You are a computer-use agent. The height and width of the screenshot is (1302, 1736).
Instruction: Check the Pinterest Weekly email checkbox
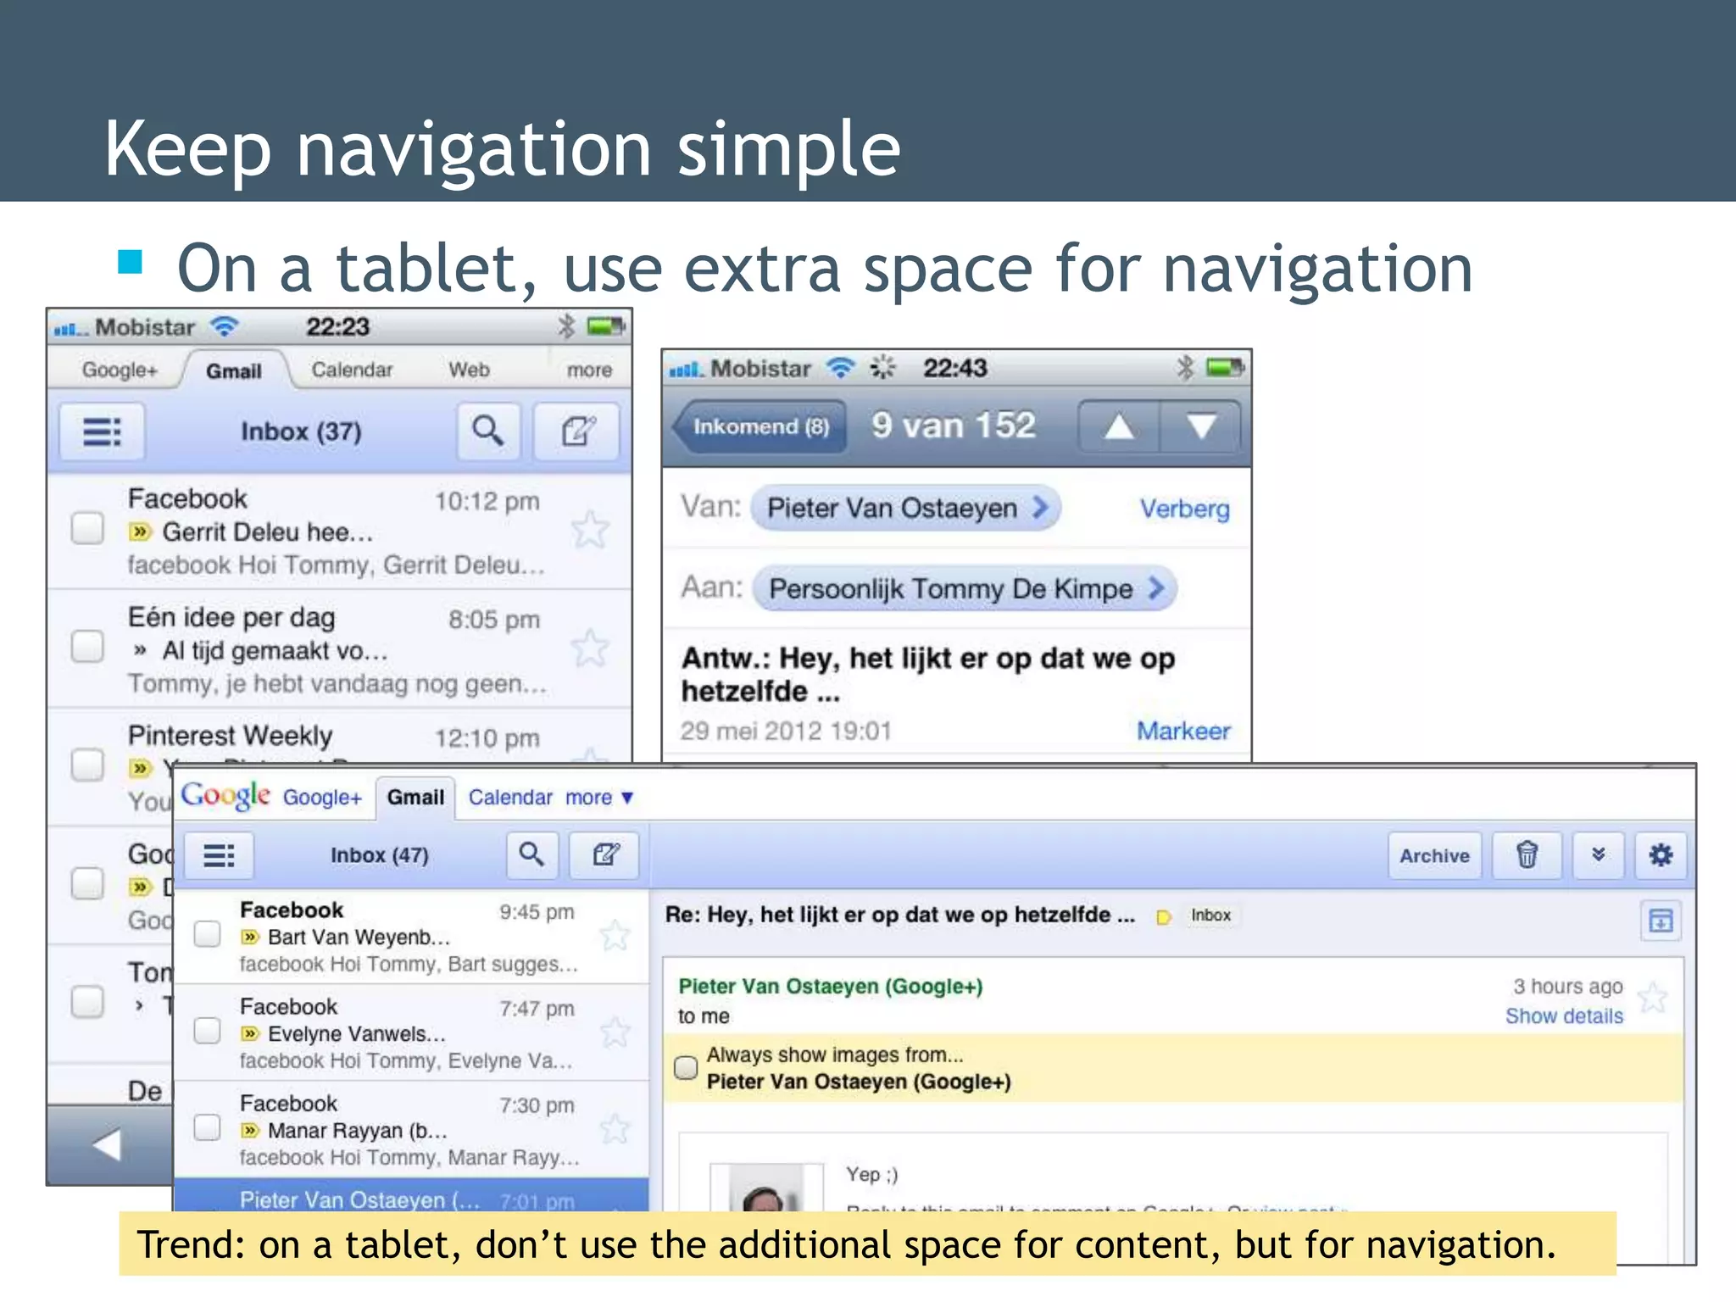pyautogui.click(x=87, y=764)
